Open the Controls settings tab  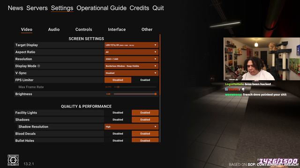coord(83,29)
